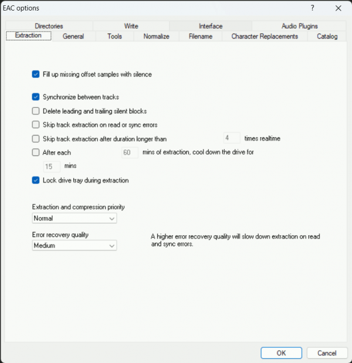Image resolution: width=352 pixels, height=363 pixels.
Task: Go to the Normalize tab
Action: click(x=156, y=36)
